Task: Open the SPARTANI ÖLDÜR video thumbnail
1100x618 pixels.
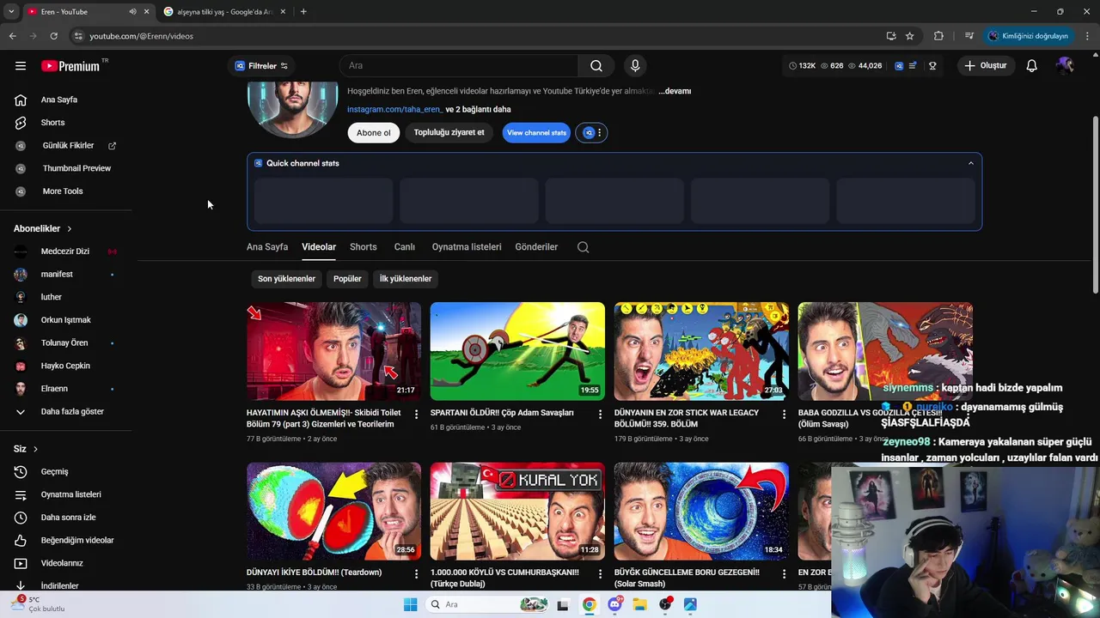Action: click(517, 351)
